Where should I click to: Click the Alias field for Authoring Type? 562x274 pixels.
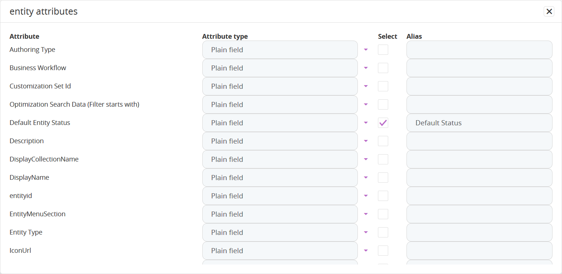pos(479,50)
